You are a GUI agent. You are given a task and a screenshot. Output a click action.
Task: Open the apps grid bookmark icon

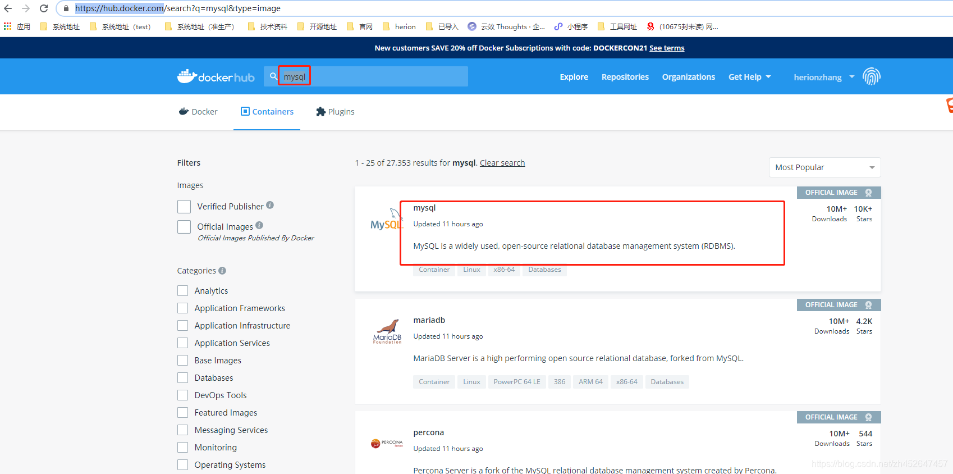(7, 26)
